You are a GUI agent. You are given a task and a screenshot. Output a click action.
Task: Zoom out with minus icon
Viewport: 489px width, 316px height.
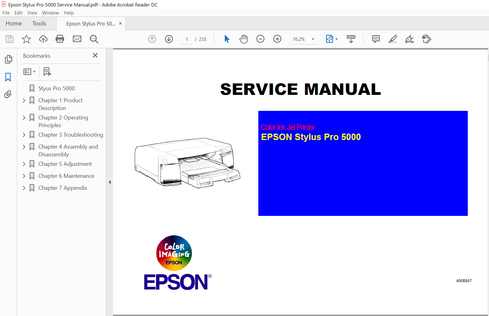click(x=260, y=39)
